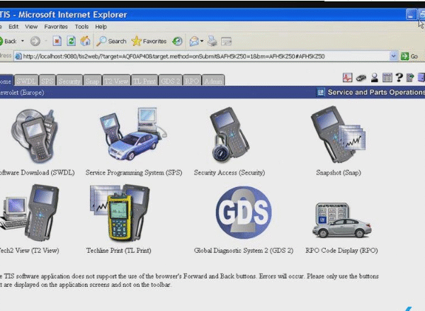The image size is (425, 311).
Task: Click the address bar page icon
Action: [18, 57]
